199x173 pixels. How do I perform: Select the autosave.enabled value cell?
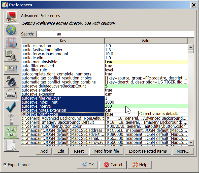pos(146,90)
